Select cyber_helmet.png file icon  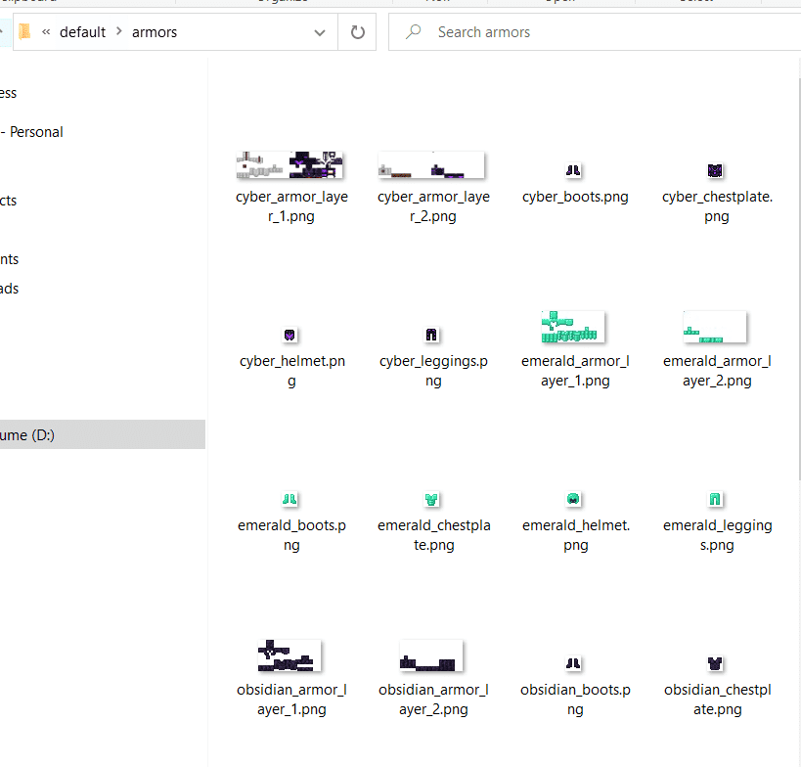(x=289, y=335)
